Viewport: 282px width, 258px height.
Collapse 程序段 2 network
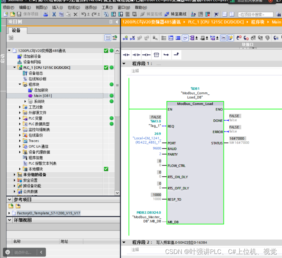pyautogui.click(x=124, y=242)
